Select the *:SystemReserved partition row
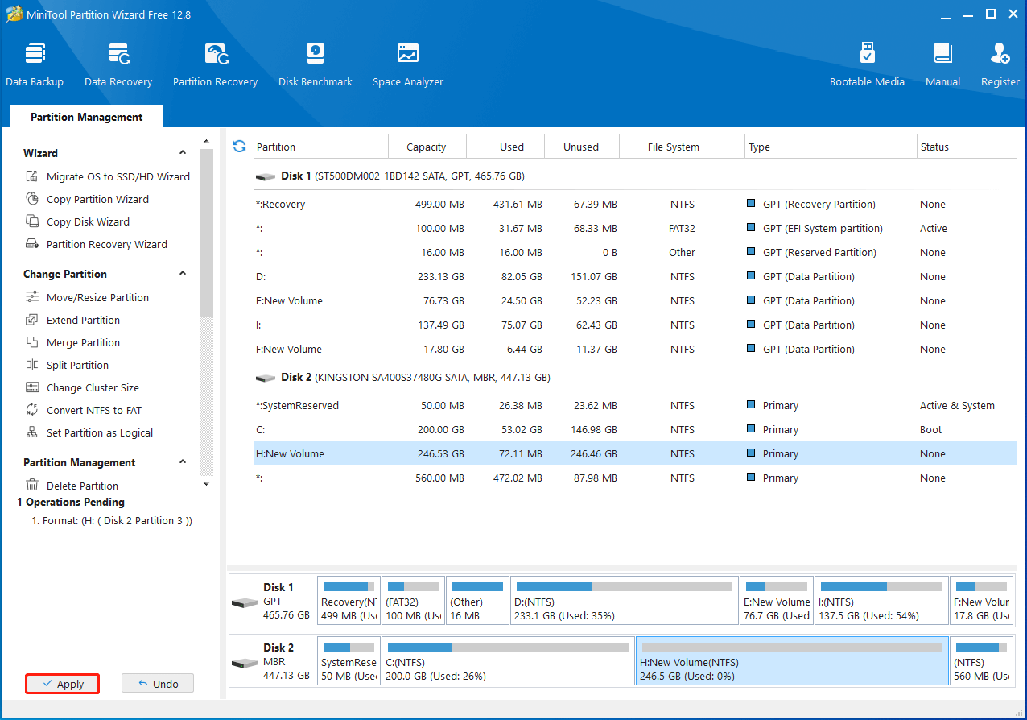The height and width of the screenshot is (720, 1027). pos(635,405)
